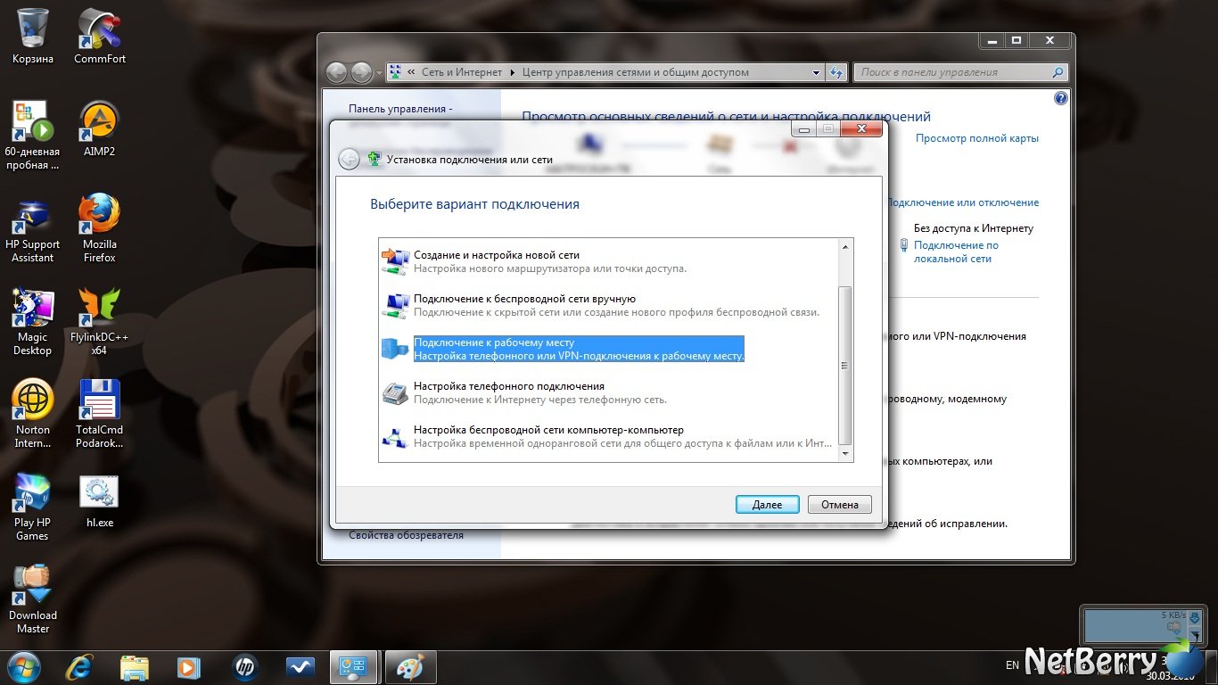The image size is (1218, 685).
Task: Select the Control Panel taskbar button
Action: point(354,666)
